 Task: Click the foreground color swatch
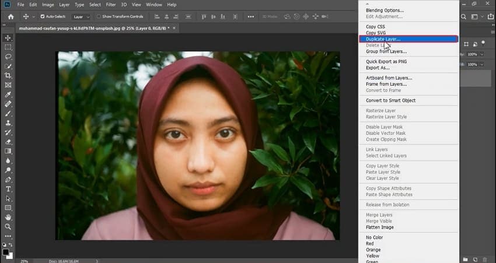coord(5,253)
